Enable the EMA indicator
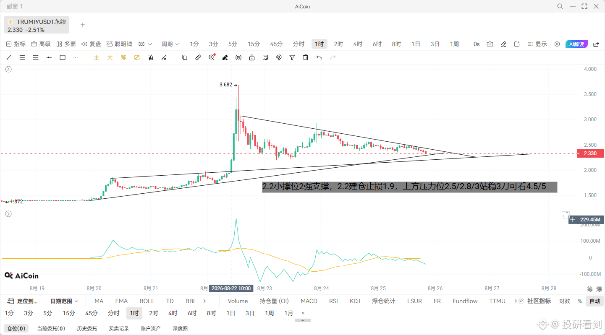605x335 pixels. click(x=121, y=301)
